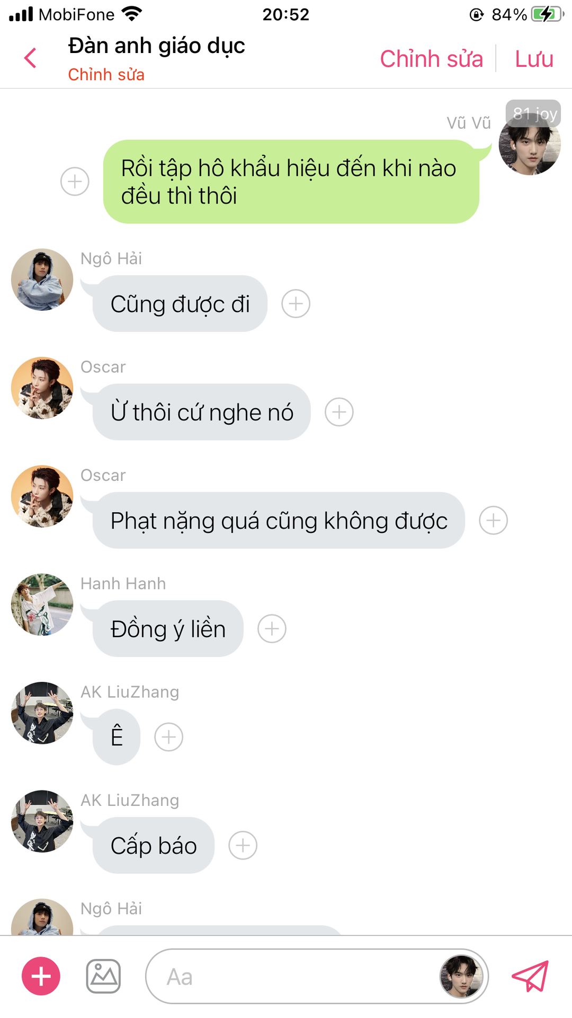This screenshot has width=572, height=1018.
Task: Tap plus icon beside 'Cấp báo' message
Action: (243, 845)
